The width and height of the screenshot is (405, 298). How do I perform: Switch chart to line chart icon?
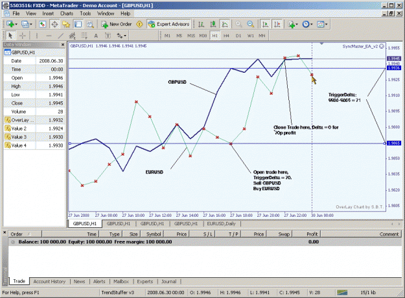click(x=225, y=24)
